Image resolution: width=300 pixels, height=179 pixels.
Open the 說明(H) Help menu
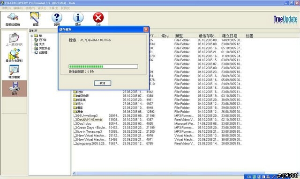tap(66, 8)
